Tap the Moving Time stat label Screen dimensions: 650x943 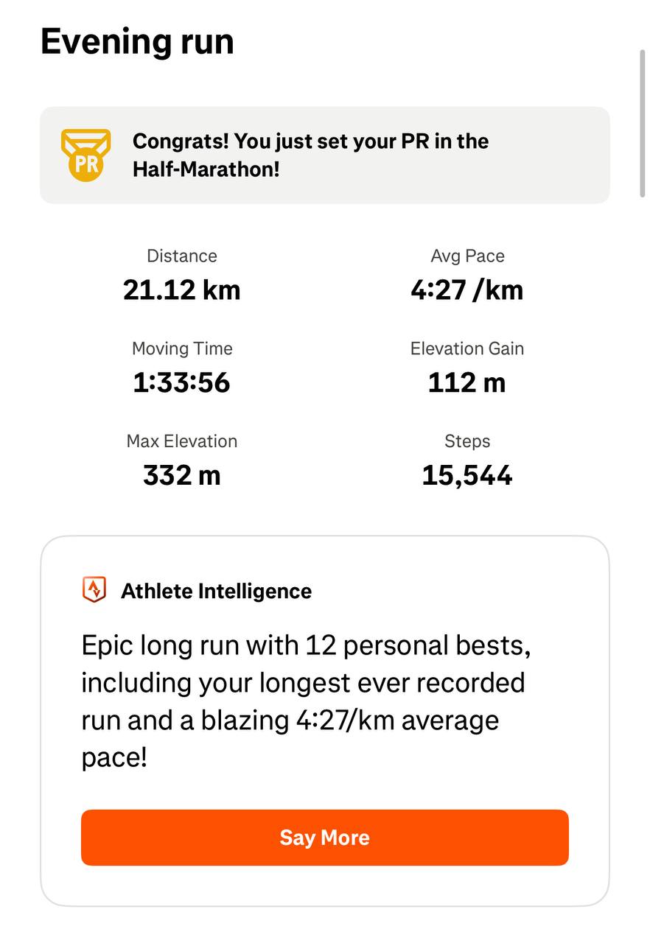click(182, 349)
